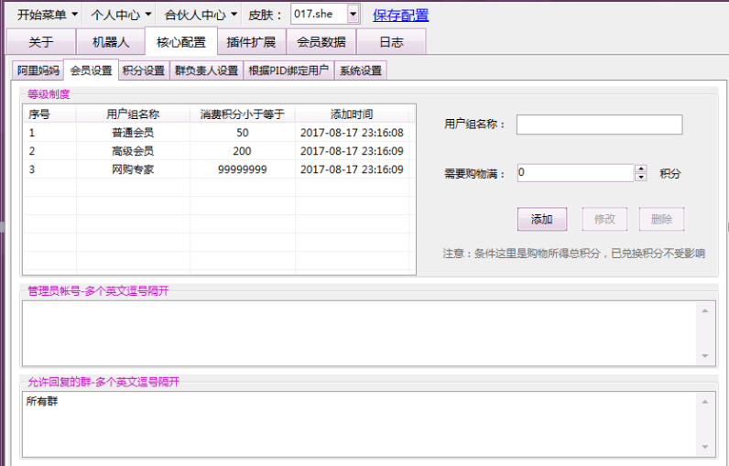Open the 日志 tab

click(x=391, y=42)
